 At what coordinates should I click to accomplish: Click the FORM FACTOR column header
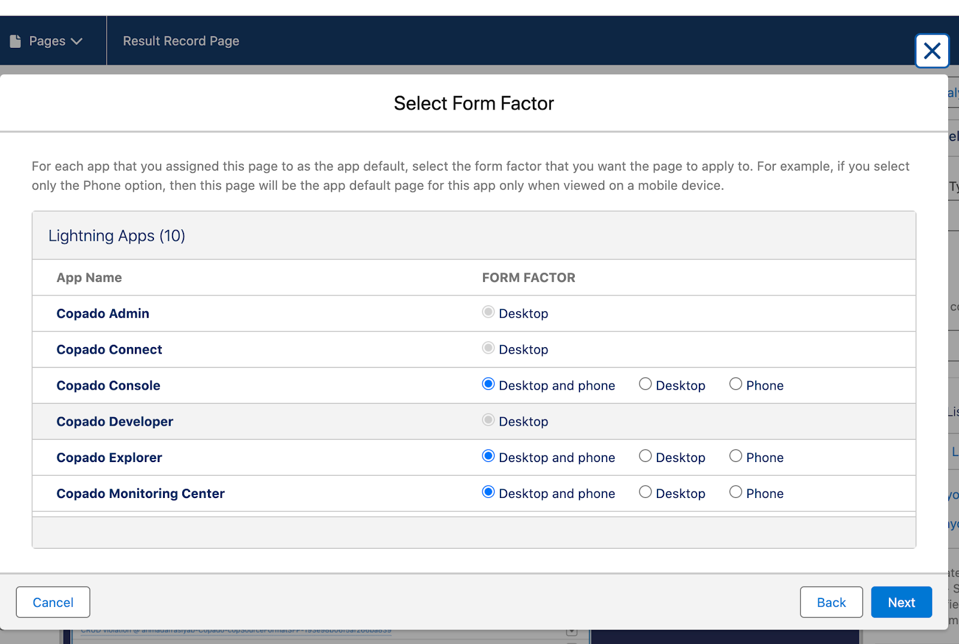(x=529, y=278)
